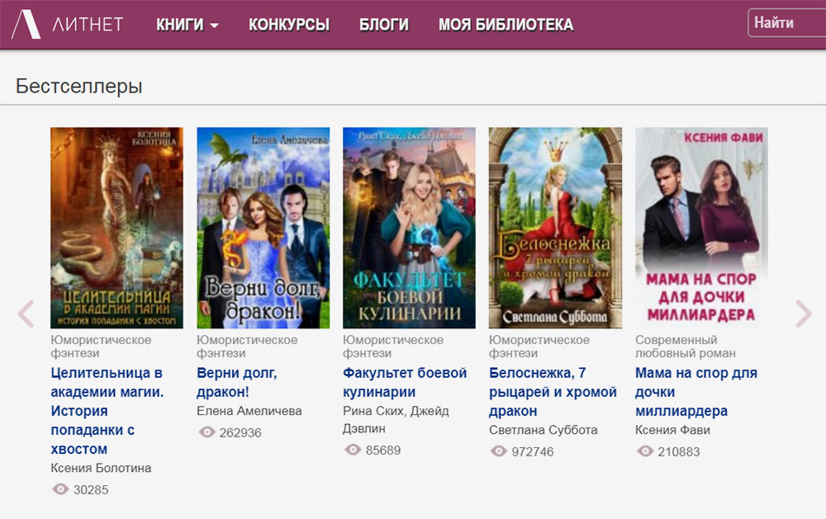Show previous bestsellers with left arrow
826x519 pixels.
point(26,314)
